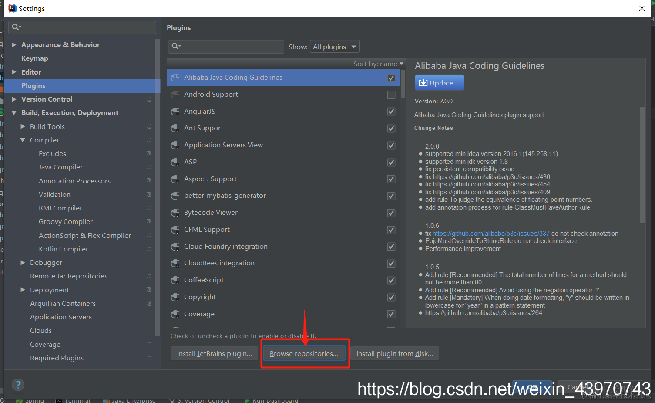Open the p3c issues 337 link
Screen dimensions: 655x403
click(x=491, y=234)
